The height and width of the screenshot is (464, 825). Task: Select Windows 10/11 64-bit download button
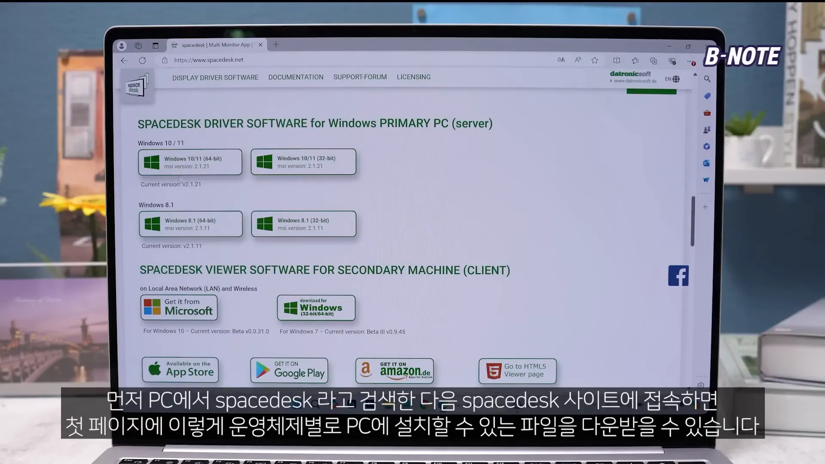[190, 162]
